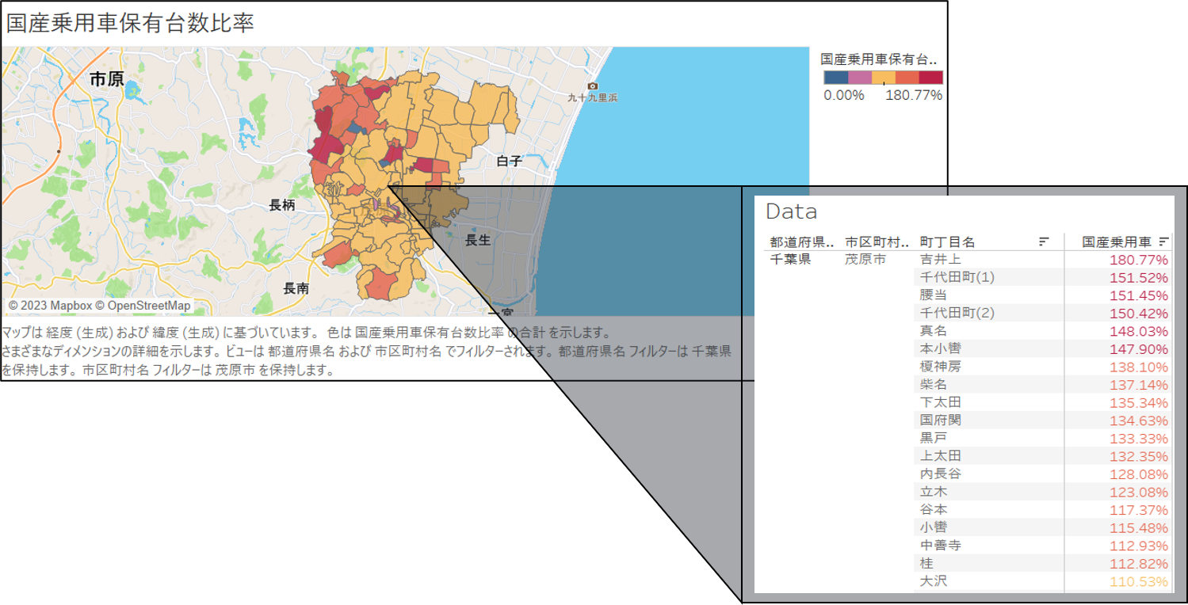Click the 180.77% value in 吉井上 row

(1139, 260)
